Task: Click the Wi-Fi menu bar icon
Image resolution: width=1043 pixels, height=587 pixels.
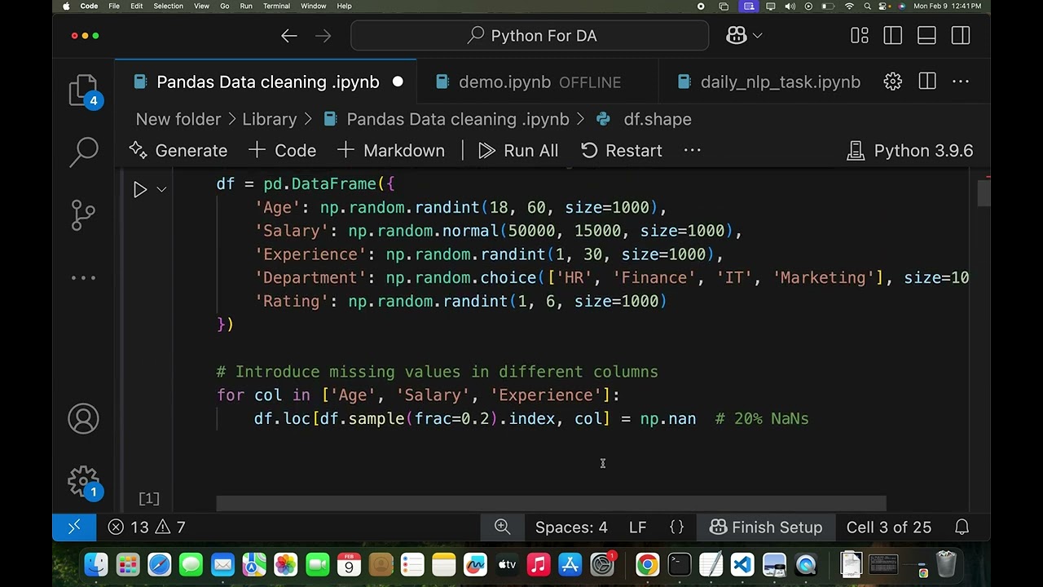Action: coord(850,7)
